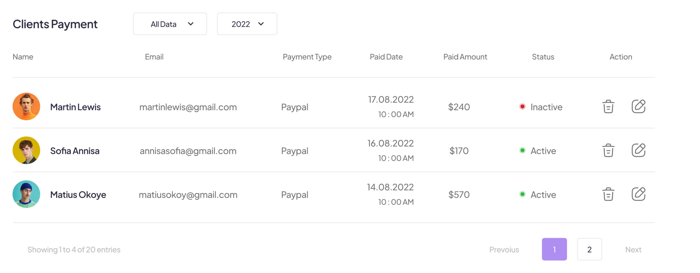Go to pagination page 2

(589, 249)
